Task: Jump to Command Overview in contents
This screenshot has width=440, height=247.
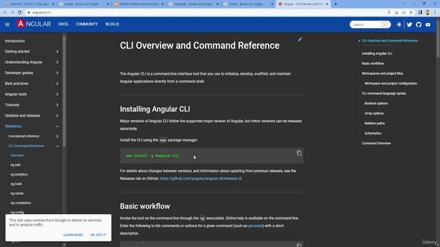Action: point(376,143)
